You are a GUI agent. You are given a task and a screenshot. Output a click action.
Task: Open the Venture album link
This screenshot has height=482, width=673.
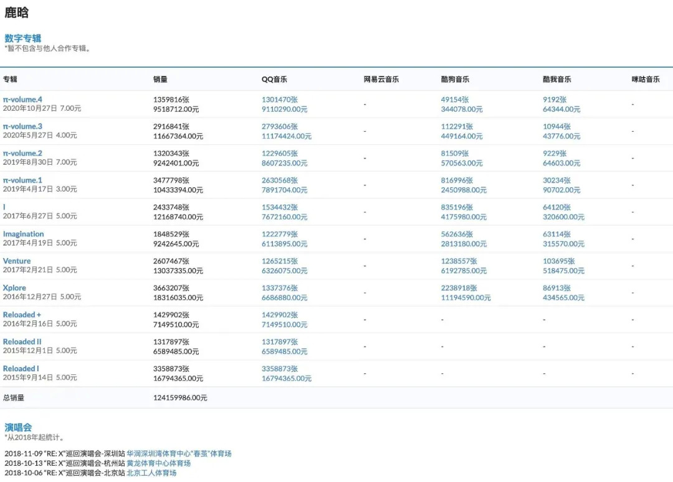tap(17, 261)
